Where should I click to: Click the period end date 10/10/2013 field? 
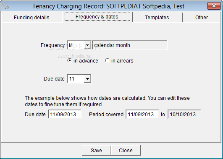(184, 114)
